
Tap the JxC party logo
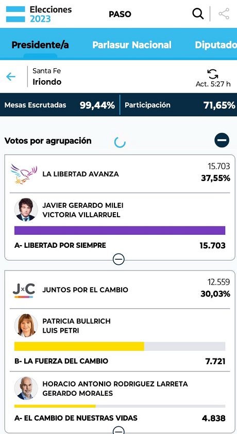[24, 290]
